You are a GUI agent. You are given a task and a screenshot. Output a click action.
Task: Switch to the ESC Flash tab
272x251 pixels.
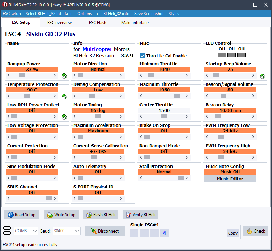click(x=97, y=23)
